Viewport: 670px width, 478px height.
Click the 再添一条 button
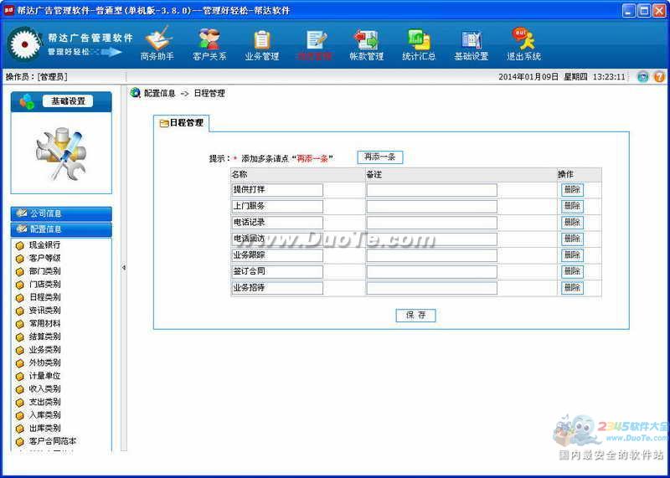click(380, 157)
